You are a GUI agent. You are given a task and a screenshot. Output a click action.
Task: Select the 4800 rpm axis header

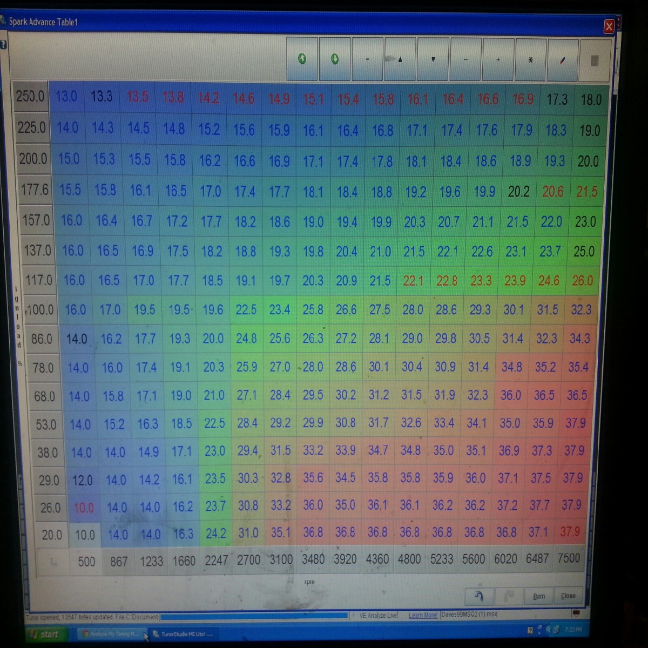409,559
